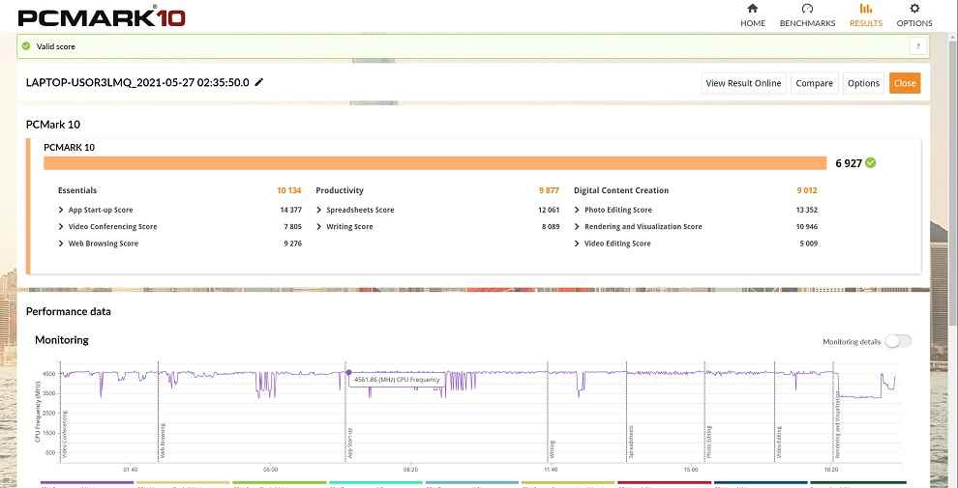Expand Spreadsheets Score

coord(319,210)
